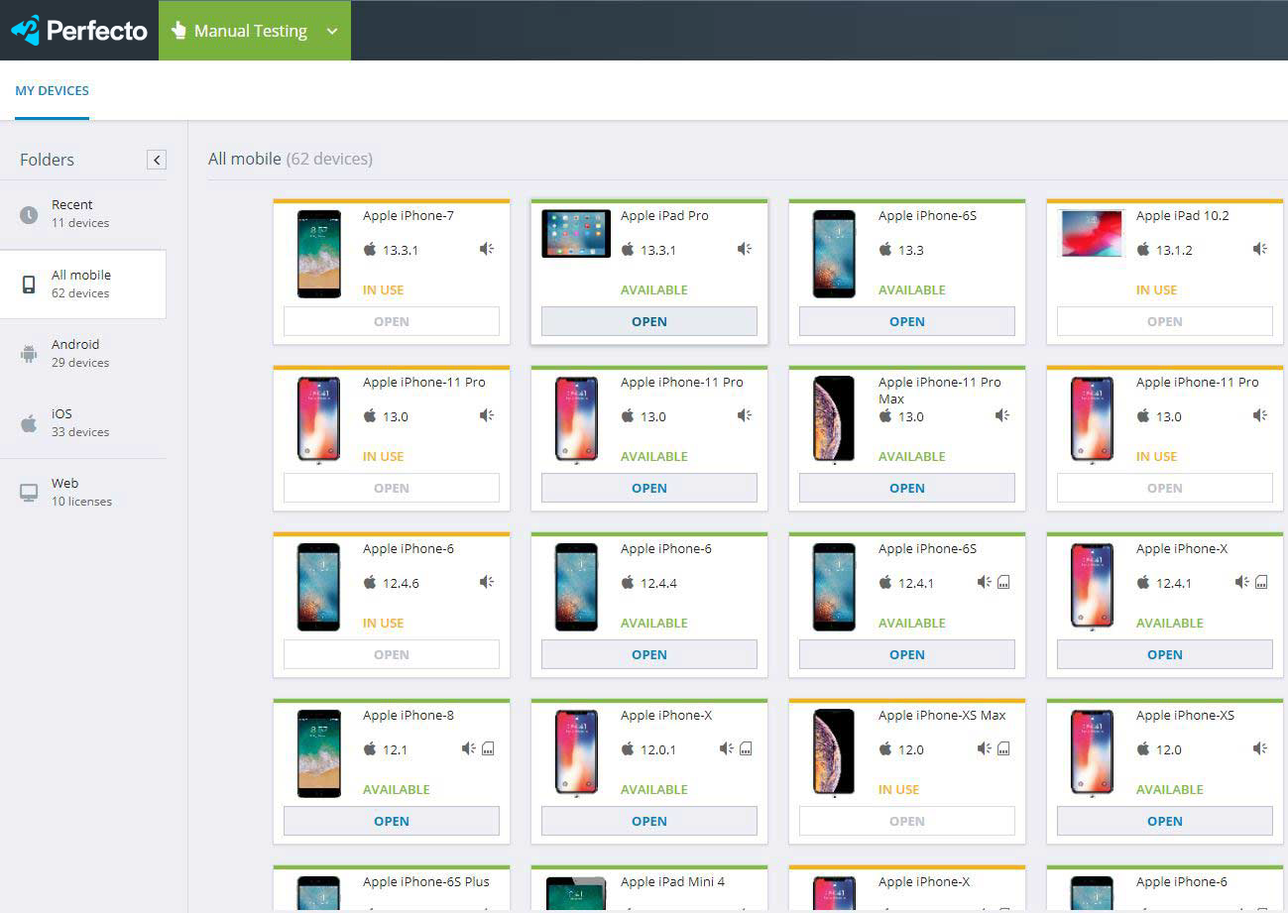1288x913 pixels.
Task: Click the Apple iPhone-XS Max device thumbnail
Action: [x=834, y=753]
